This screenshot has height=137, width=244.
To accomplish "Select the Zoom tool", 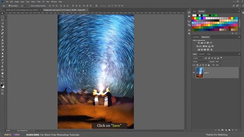I will (2, 76).
